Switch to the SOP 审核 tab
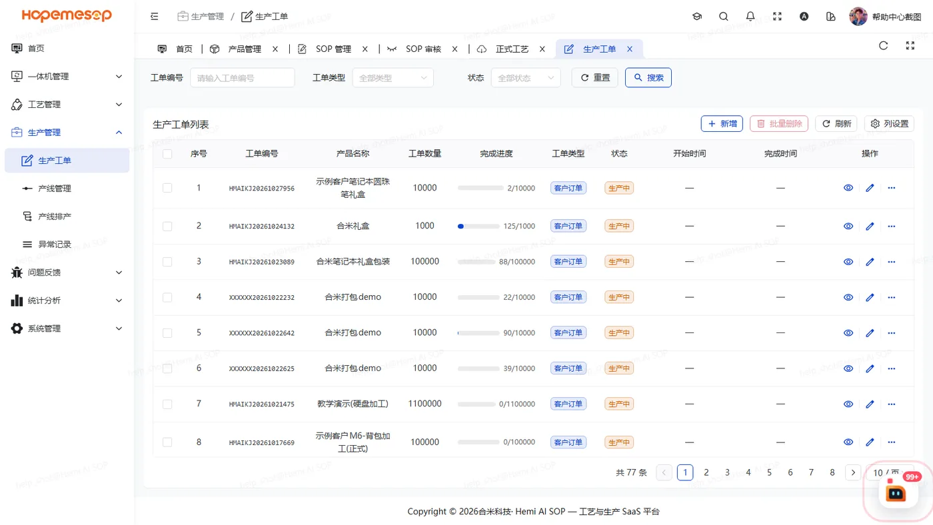This screenshot has height=525, width=933. coord(423,49)
